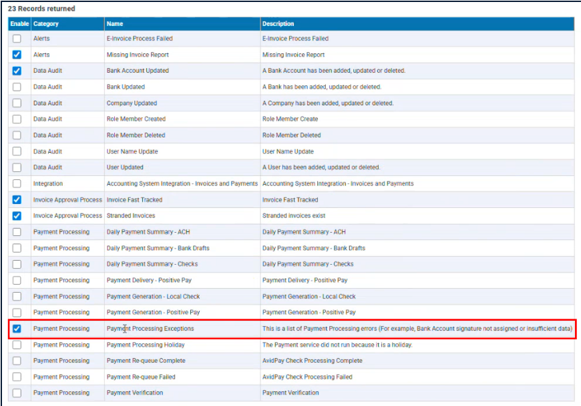The height and width of the screenshot is (406, 581).
Task: Sort by the Category column header
Action: tap(68, 23)
